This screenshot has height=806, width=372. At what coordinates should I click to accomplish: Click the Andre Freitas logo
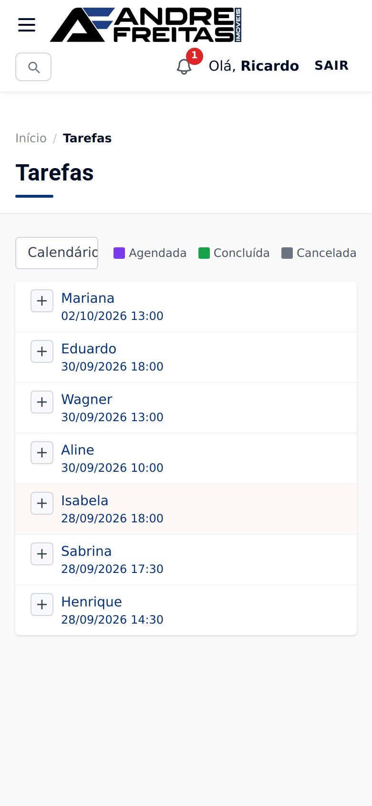(145, 25)
